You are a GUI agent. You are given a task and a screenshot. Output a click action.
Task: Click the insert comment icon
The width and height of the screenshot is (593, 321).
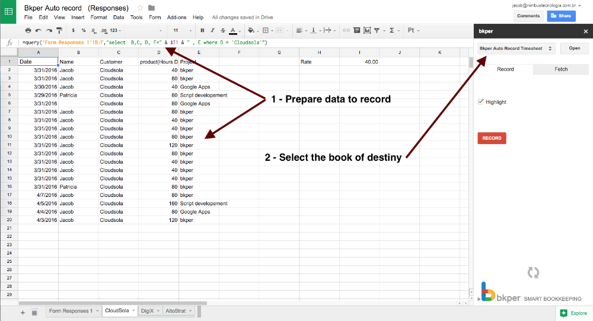coord(356,30)
